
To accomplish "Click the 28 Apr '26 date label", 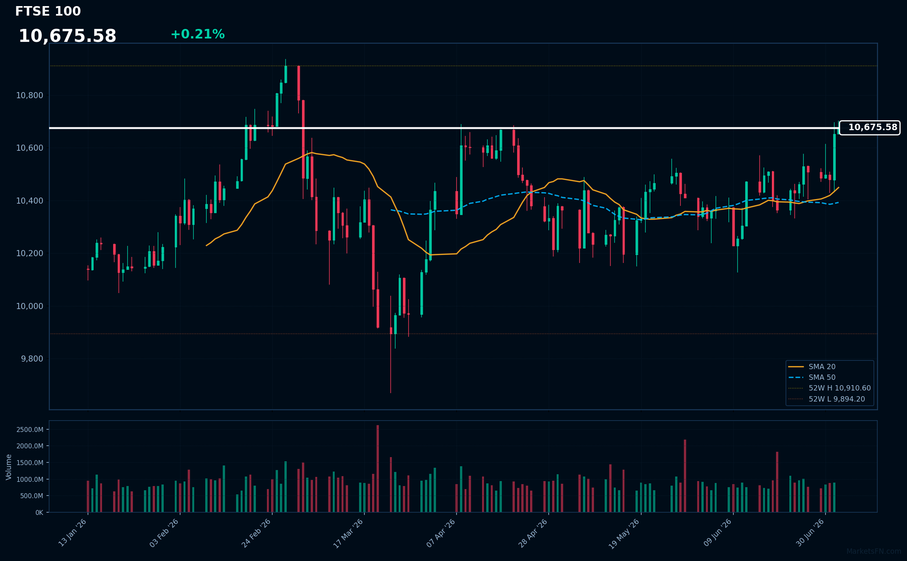I will [x=533, y=533].
